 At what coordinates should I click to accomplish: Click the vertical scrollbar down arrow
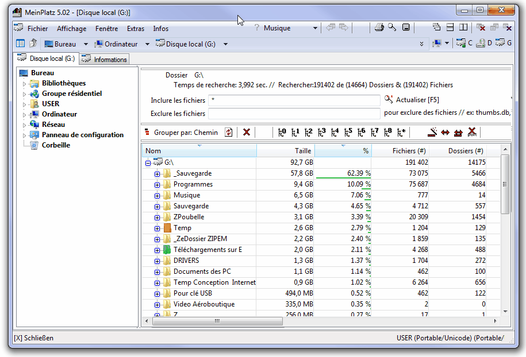point(505,312)
